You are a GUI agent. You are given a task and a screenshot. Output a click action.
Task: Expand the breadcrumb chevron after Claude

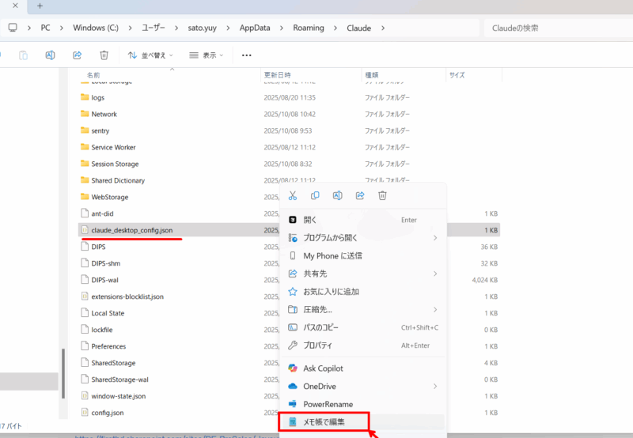[383, 28]
